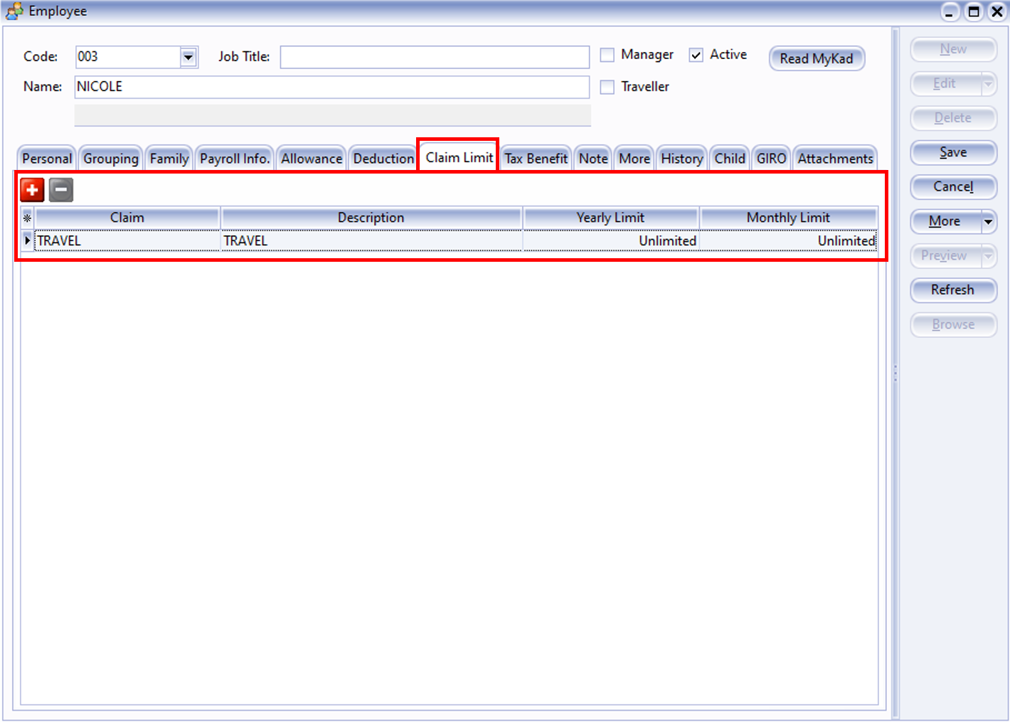Select the Deduction tab
Viewport: 1010px width, 722px height.
[x=383, y=159]
